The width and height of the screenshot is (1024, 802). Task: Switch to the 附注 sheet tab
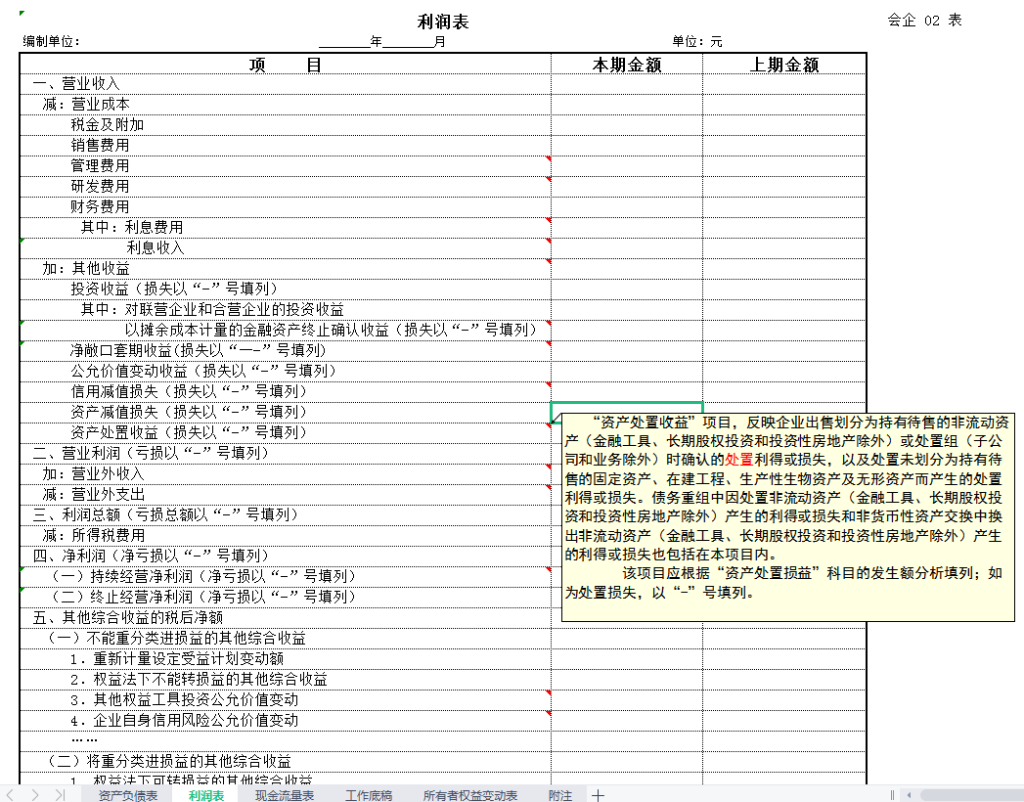coord(559,795)
